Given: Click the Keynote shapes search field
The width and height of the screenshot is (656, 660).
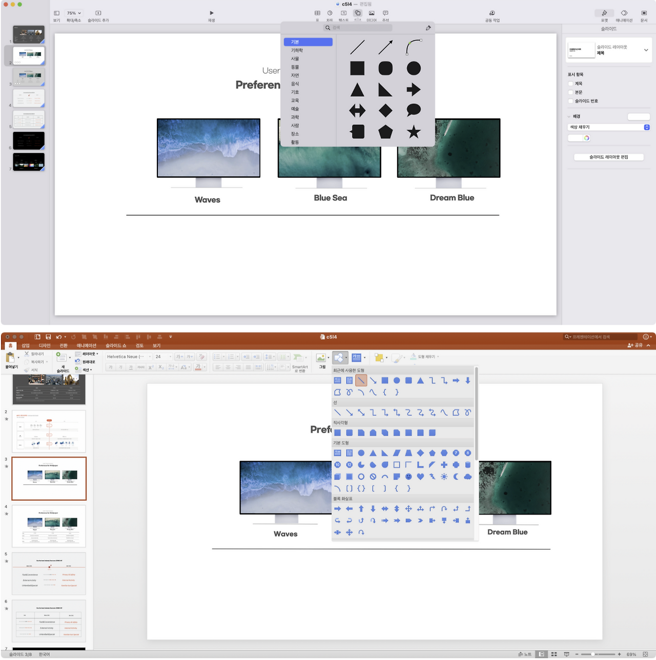Looking at the screenshot, I should pyautogui.click(x=358, y=28).
